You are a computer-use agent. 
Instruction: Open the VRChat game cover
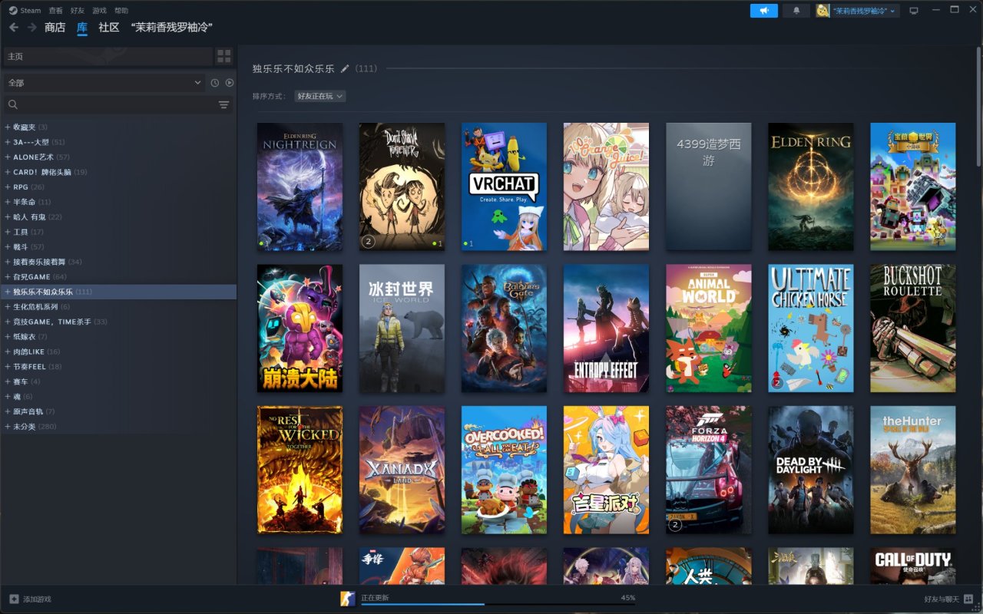click(x=504, y=187)
